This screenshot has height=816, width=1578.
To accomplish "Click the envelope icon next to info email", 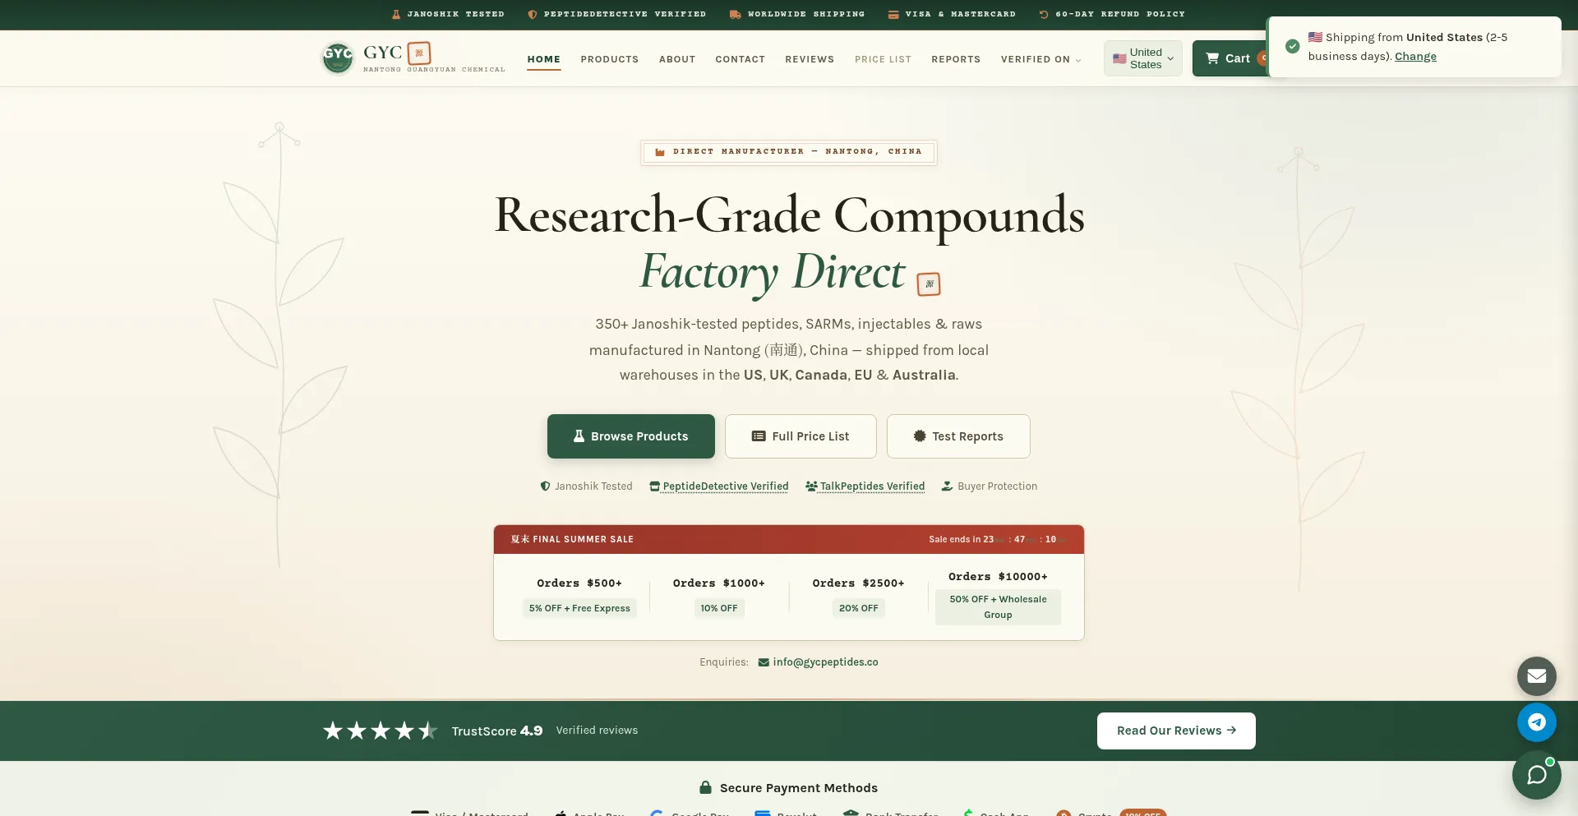I will click(764, 662).
